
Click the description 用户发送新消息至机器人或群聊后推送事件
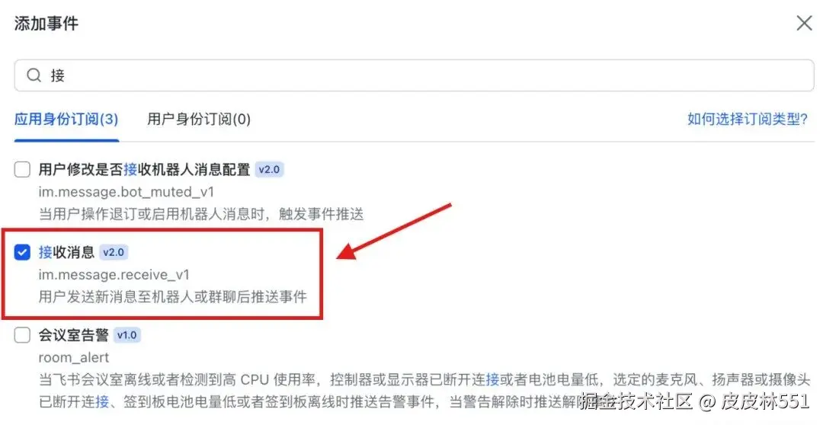(x=173, y=296)
